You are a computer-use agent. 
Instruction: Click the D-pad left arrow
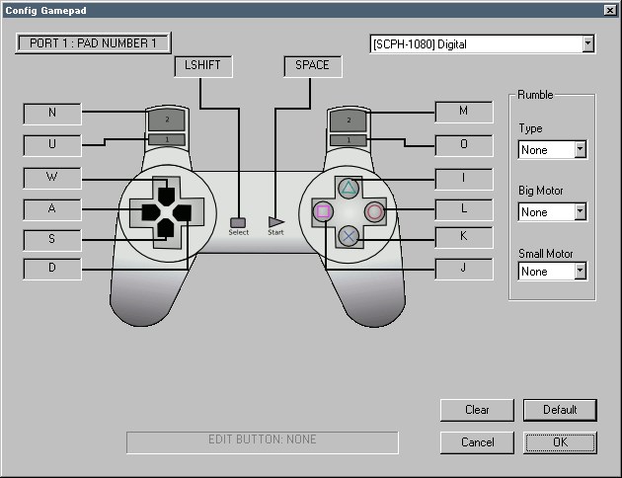click(x=151, y=212)
